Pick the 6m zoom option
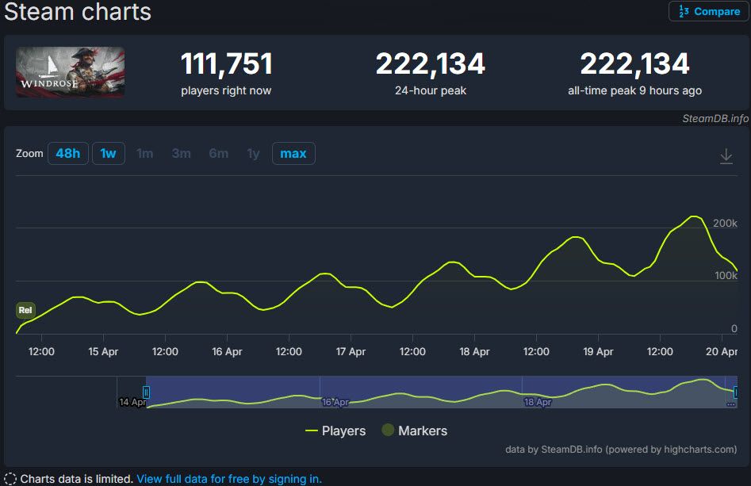751x486 pixels. [218, 153]
